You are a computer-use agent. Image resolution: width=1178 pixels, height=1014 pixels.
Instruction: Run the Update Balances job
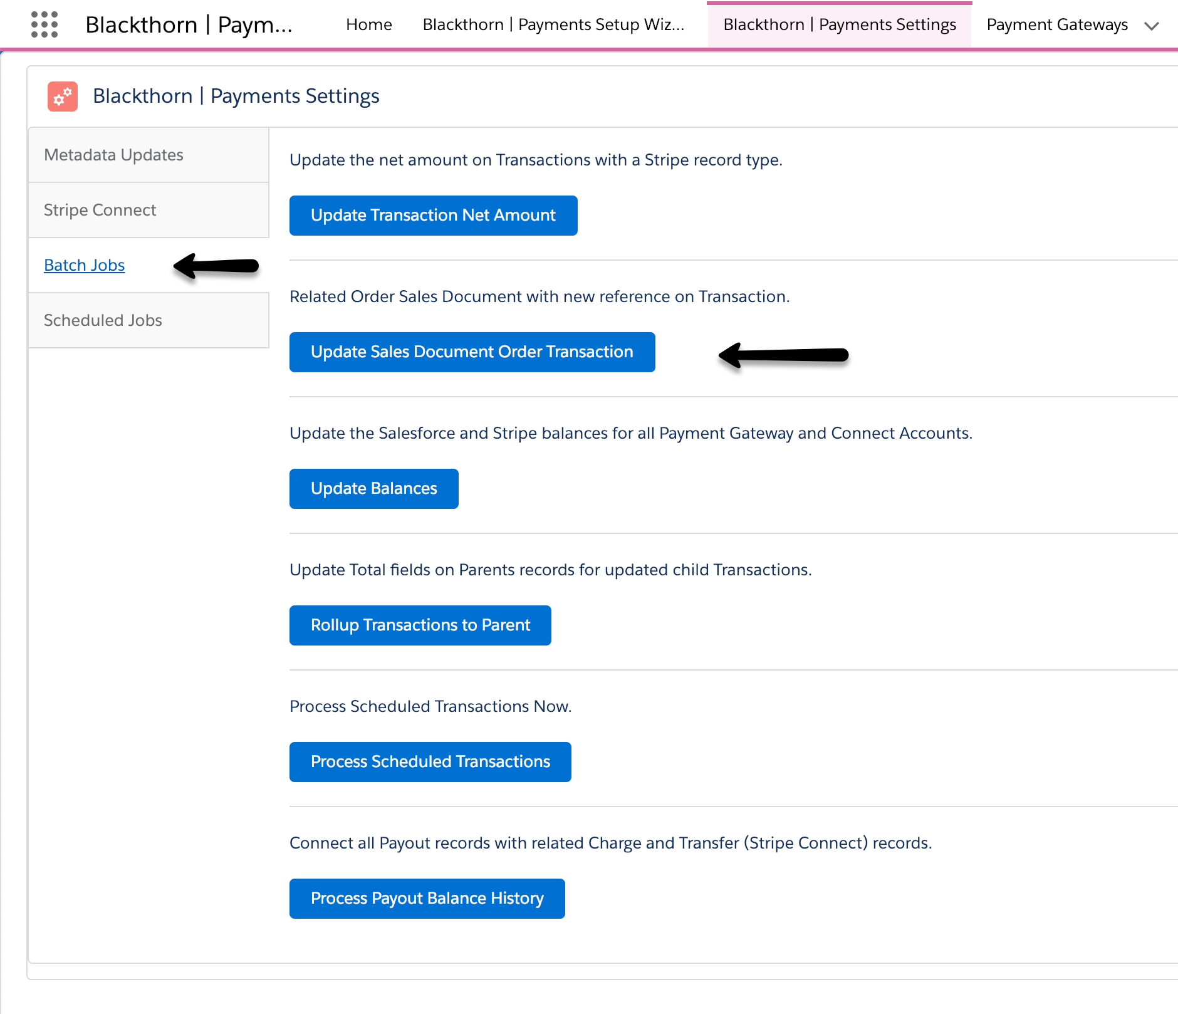point(373,489)
